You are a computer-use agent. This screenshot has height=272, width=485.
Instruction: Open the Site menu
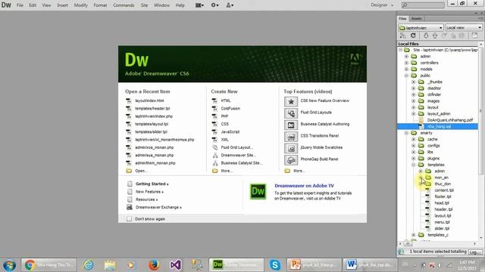[145, 5]
